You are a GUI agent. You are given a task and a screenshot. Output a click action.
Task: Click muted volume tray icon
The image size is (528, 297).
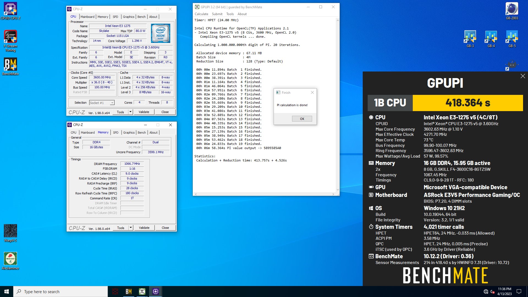click(493, 291)
